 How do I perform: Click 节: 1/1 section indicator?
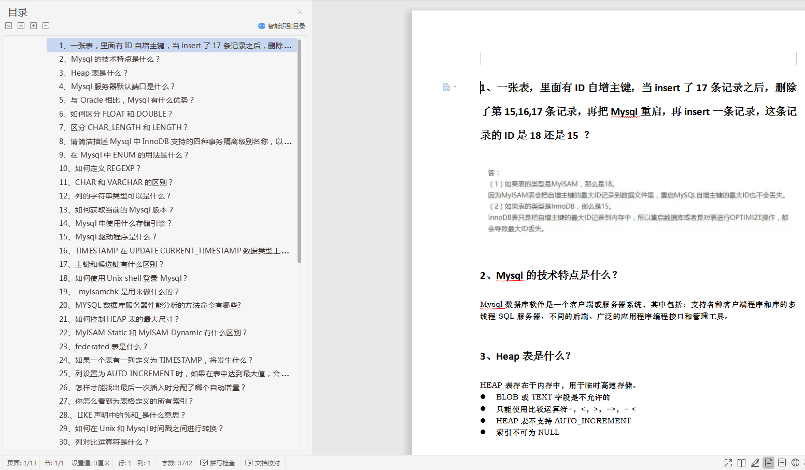click(x=54, y=463)
